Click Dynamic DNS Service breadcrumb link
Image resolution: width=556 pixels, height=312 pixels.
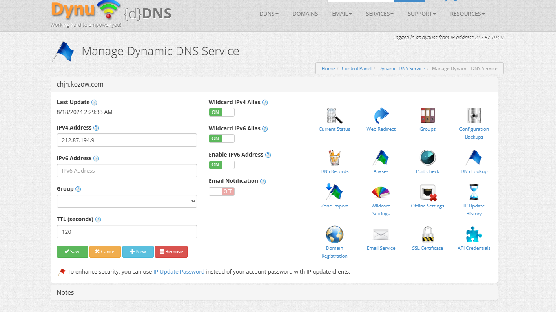(x=401, y=68)
